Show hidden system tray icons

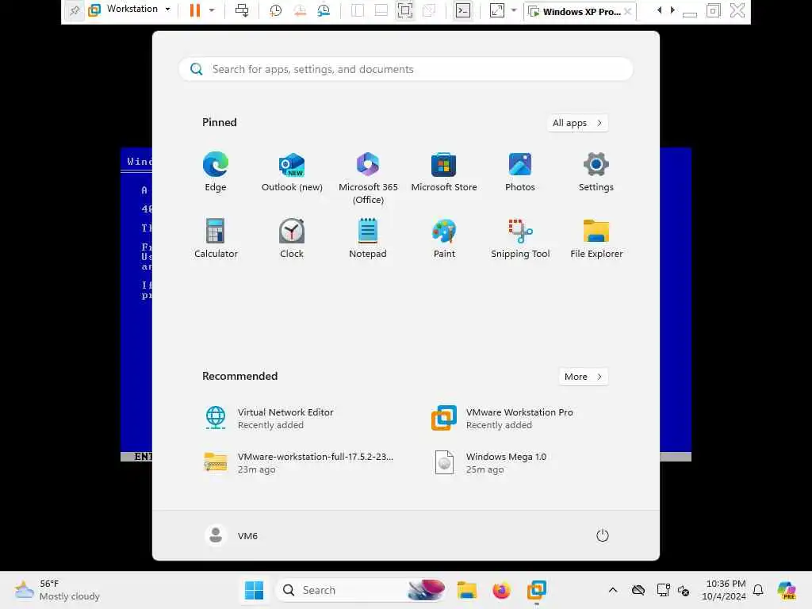pos(613,590)
